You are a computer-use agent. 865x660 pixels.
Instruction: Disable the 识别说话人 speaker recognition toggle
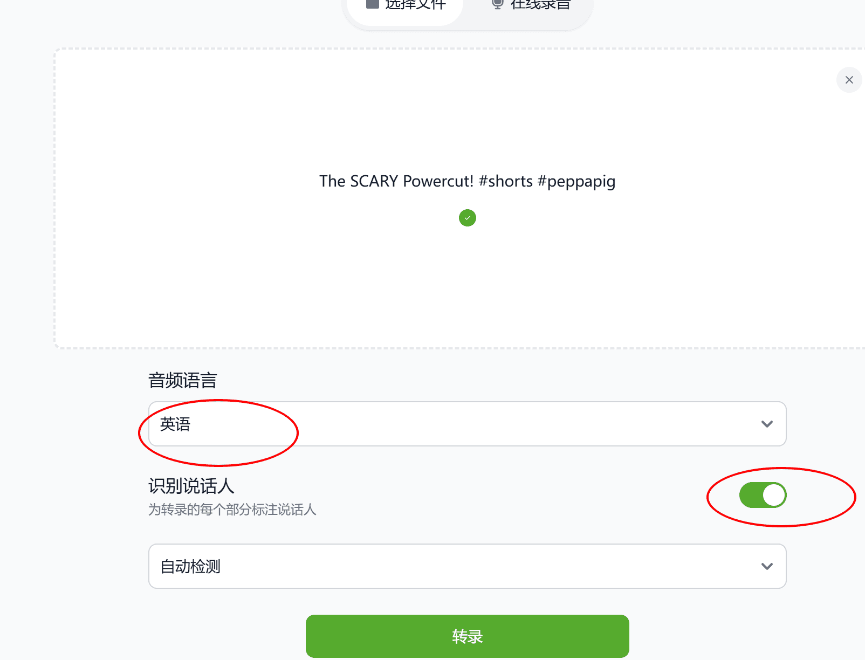[763, 495]
